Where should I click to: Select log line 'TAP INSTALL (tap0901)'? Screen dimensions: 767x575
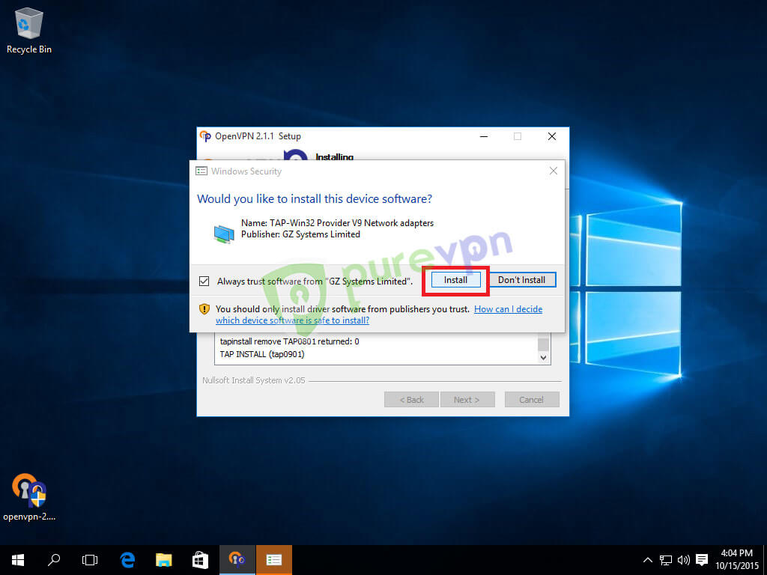pyautogui.click(x=262, y=354)
